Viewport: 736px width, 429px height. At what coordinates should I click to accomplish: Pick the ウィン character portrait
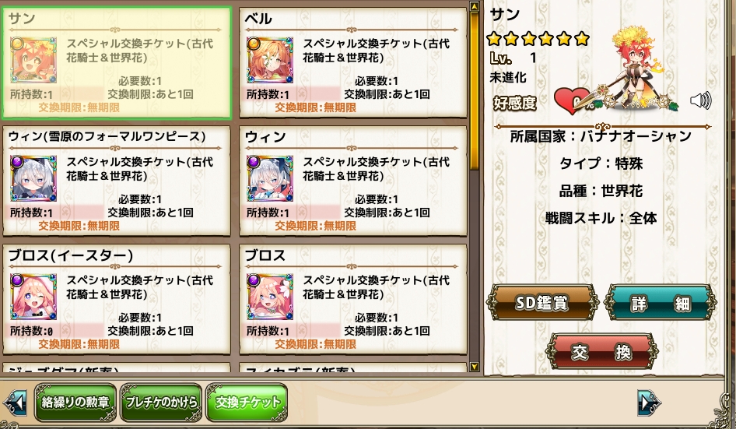click(x=270, y=178)
